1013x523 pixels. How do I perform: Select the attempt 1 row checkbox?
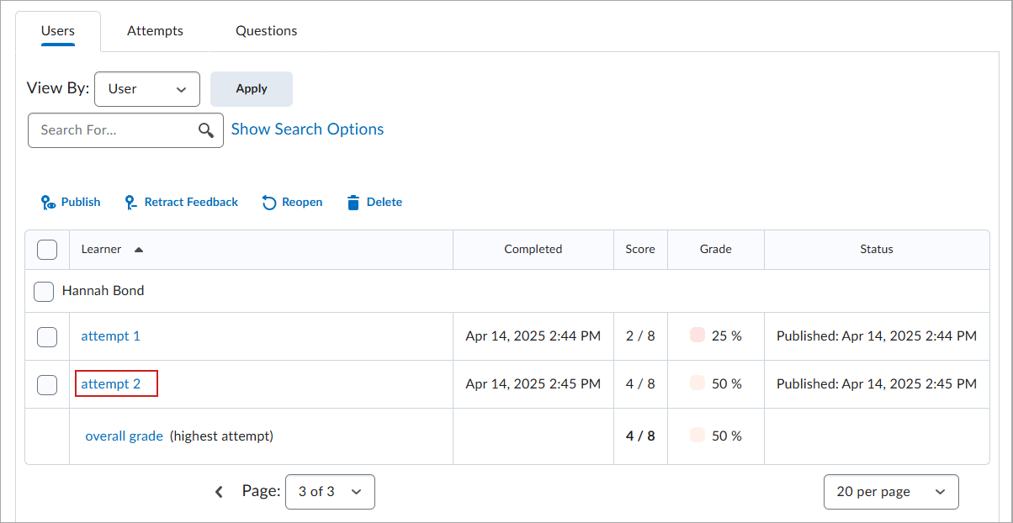47,336
